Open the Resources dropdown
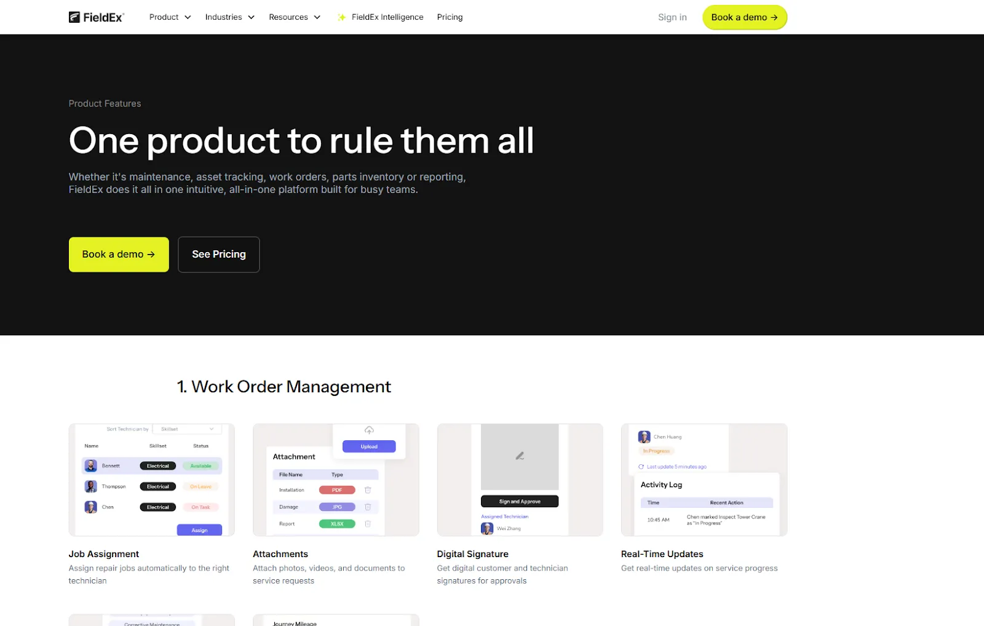This screenshot has width=984, height=626. tap(295, 17)
